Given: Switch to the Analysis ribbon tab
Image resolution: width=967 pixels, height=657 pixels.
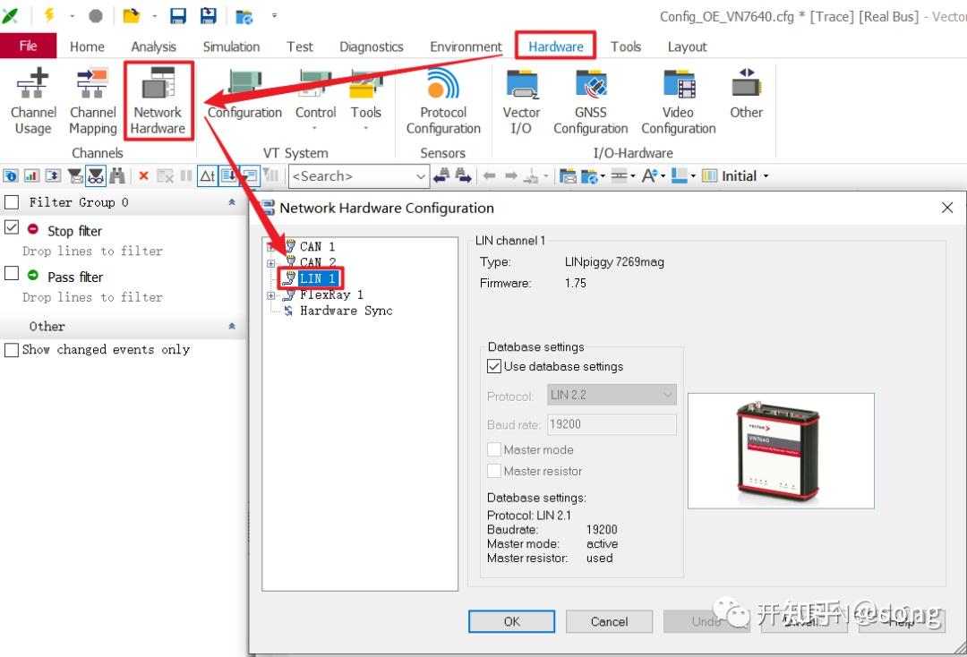Looking at the screenshot, I should [154, 47].
